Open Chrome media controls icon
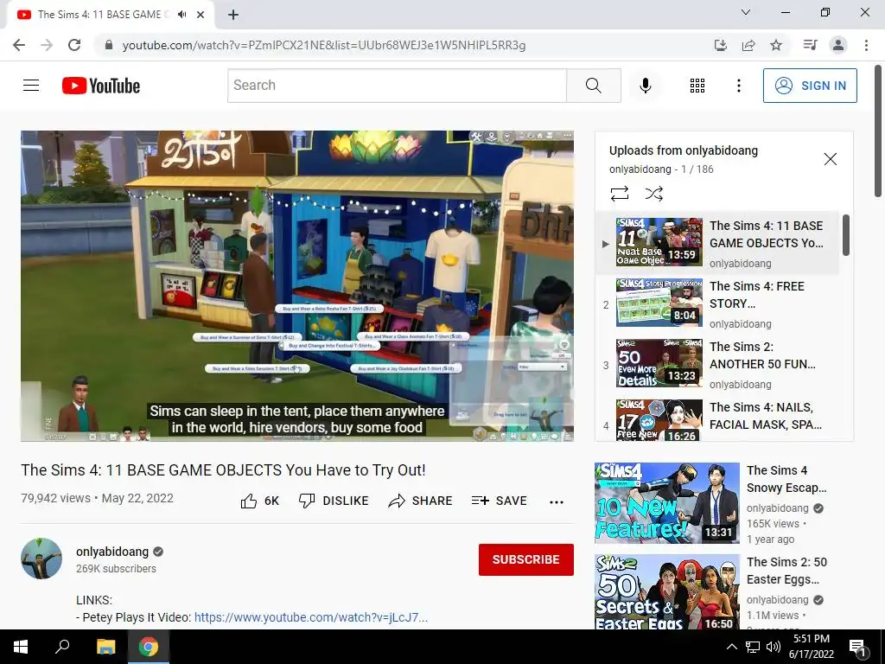 click(810, 45)
